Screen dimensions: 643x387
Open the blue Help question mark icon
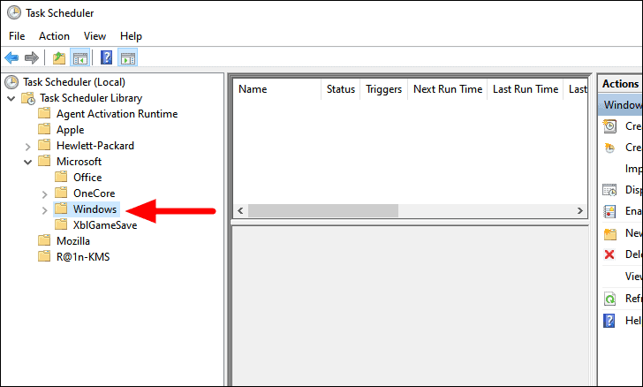[x=106, y=57]
